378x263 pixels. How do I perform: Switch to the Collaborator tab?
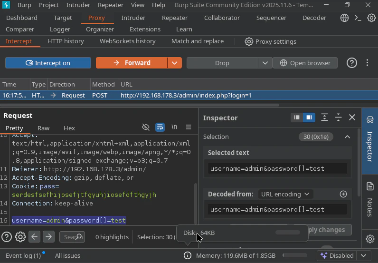222,18
